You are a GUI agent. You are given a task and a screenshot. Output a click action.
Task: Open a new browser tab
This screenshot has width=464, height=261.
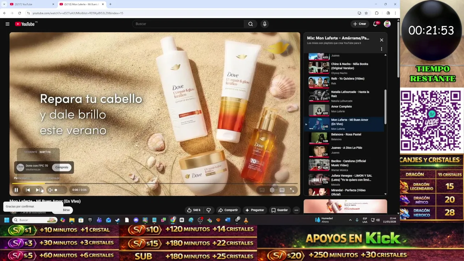point(110,4)
